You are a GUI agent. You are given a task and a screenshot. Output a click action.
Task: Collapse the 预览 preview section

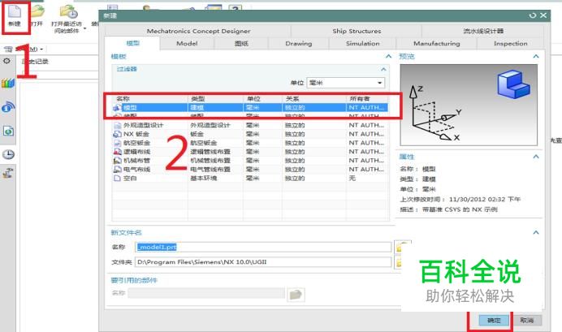click(x=536, y=56)
